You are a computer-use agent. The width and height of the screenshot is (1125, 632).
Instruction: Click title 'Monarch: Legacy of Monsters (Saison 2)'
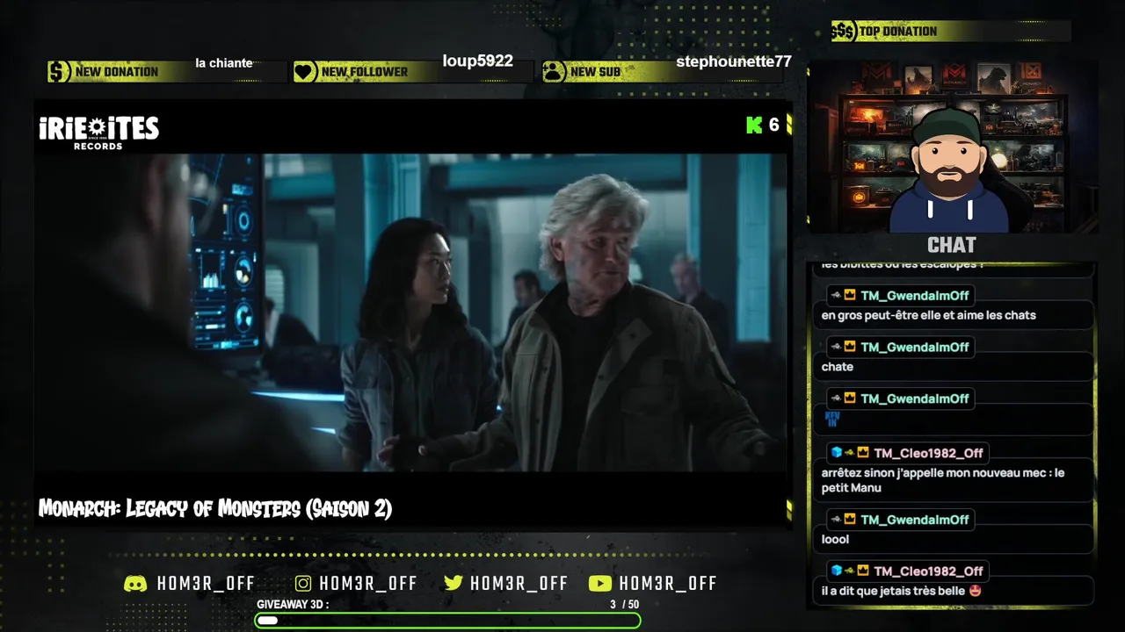215,508
